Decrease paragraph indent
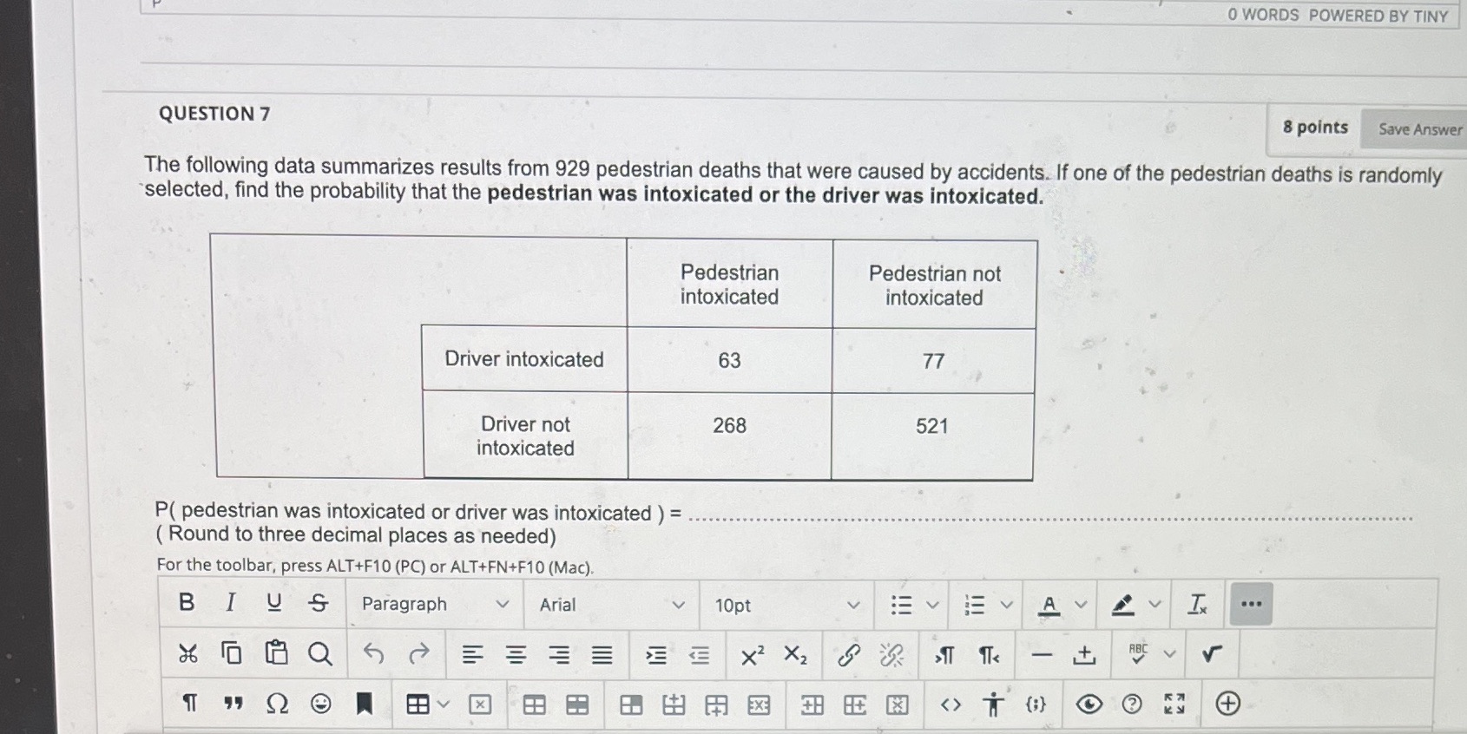Screen dimensions: 1467x734 pos(699,656)
